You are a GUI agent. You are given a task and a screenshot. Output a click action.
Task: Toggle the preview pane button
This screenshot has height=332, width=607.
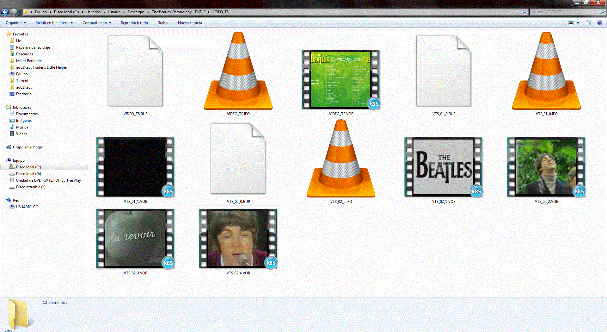click(588, 23)
